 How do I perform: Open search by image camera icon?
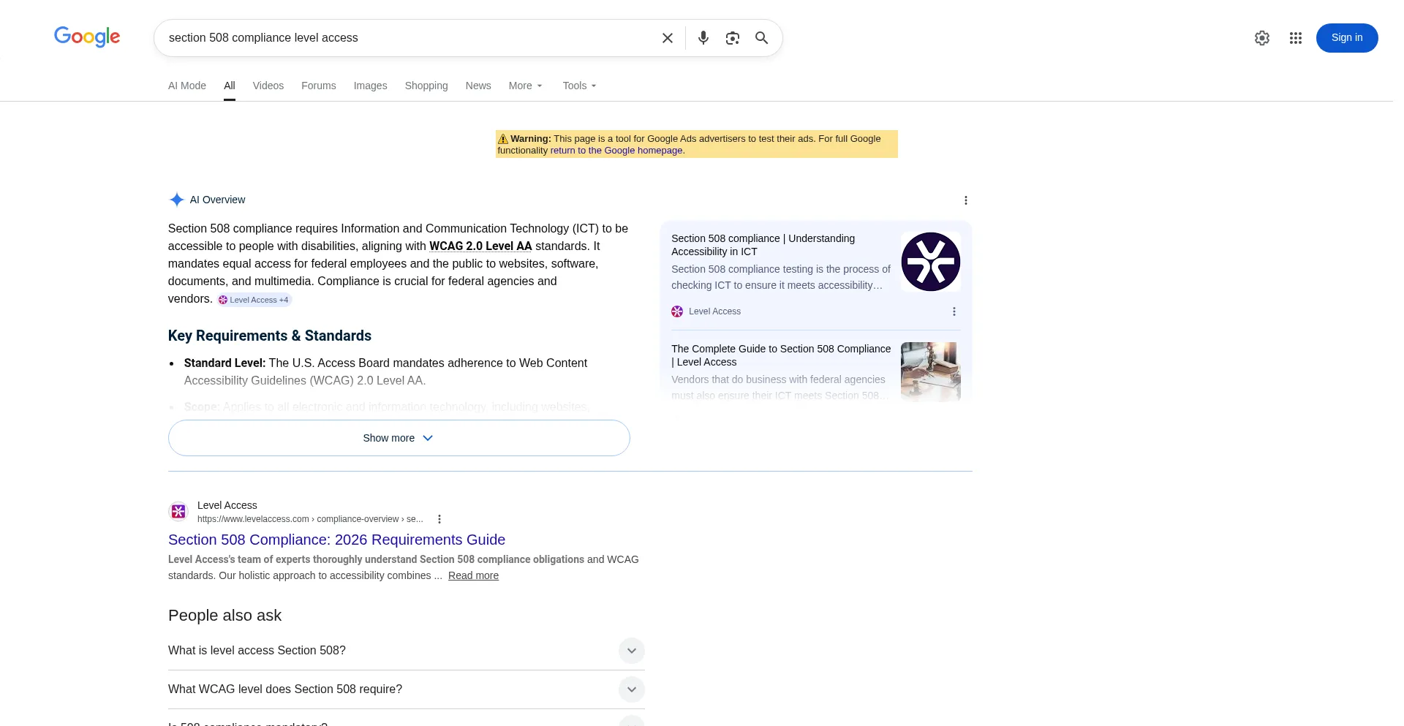coord(733,38)
